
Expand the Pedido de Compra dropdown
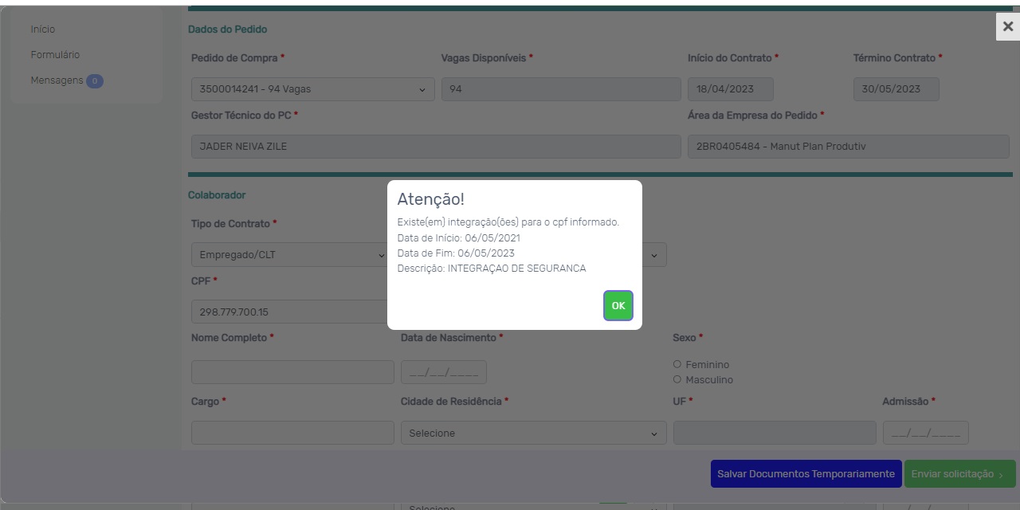312,89
